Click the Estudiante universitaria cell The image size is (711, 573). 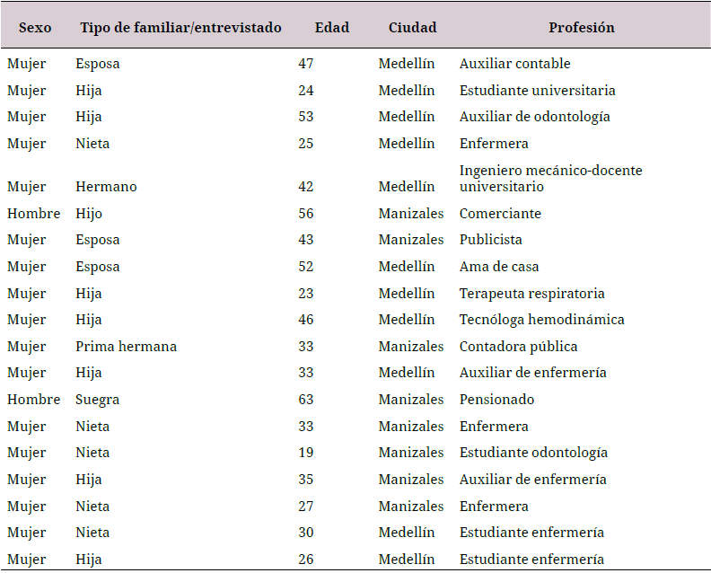pos(537,91)
